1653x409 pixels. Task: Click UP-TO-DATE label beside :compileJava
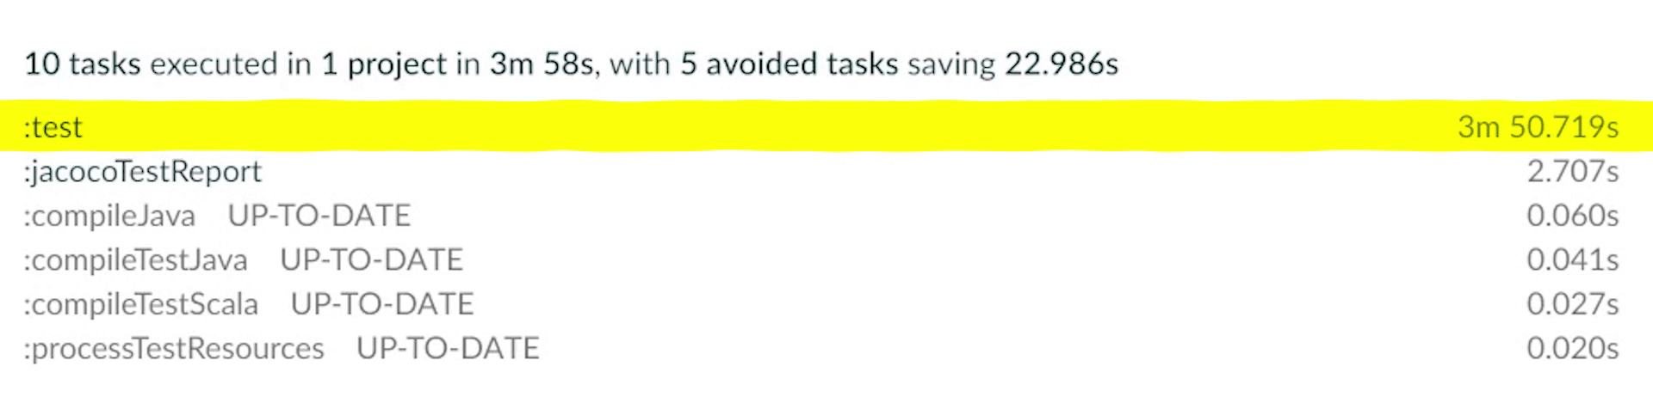tap(319, 216)
